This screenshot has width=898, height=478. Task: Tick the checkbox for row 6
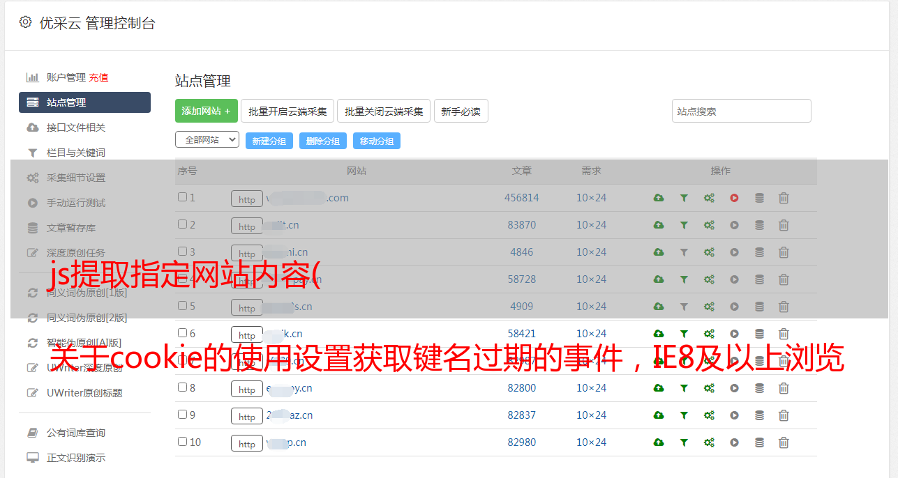[x=182, y=333]
